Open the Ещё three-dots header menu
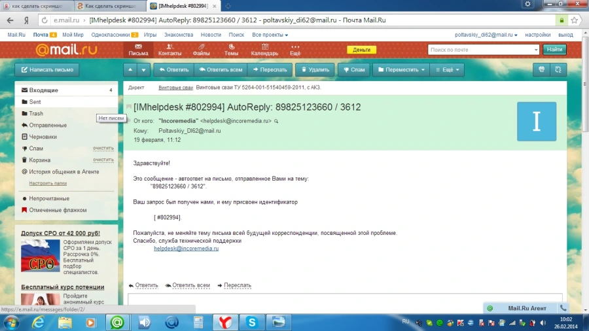This screenshot has width=589, height=331. point(295,50)
